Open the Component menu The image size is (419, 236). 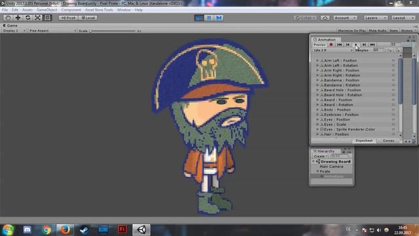(x=71, y=10)
